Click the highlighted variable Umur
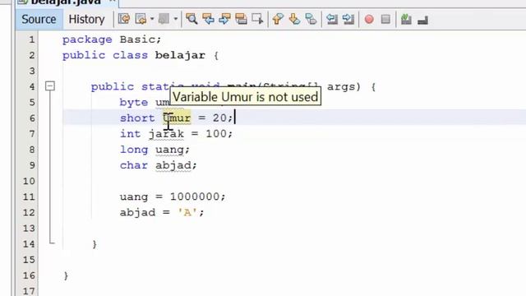 177,118
